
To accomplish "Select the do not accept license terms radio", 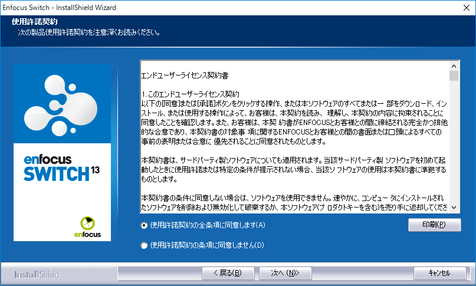I will 144,245.
